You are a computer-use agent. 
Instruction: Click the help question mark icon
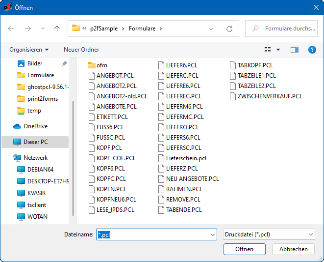click(312, 50)
